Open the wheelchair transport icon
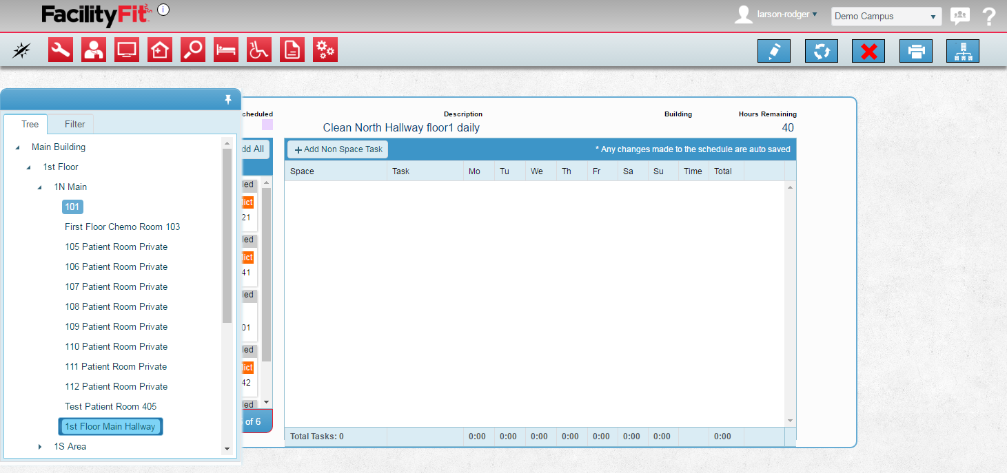 (x=259, y=50)
